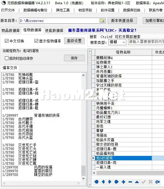Click the yin-yang application icon
Screen dimensions: 164x189
click(x=4, y=3)
